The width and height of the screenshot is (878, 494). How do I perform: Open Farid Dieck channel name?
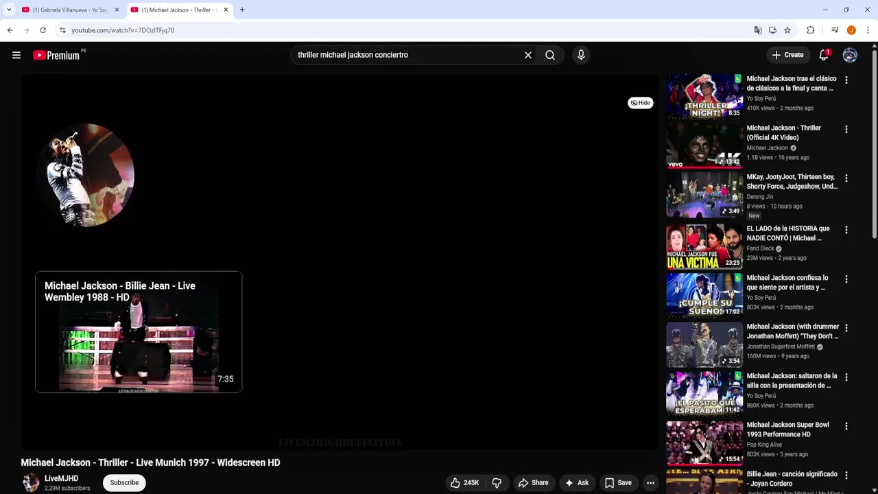coord(760,248)
